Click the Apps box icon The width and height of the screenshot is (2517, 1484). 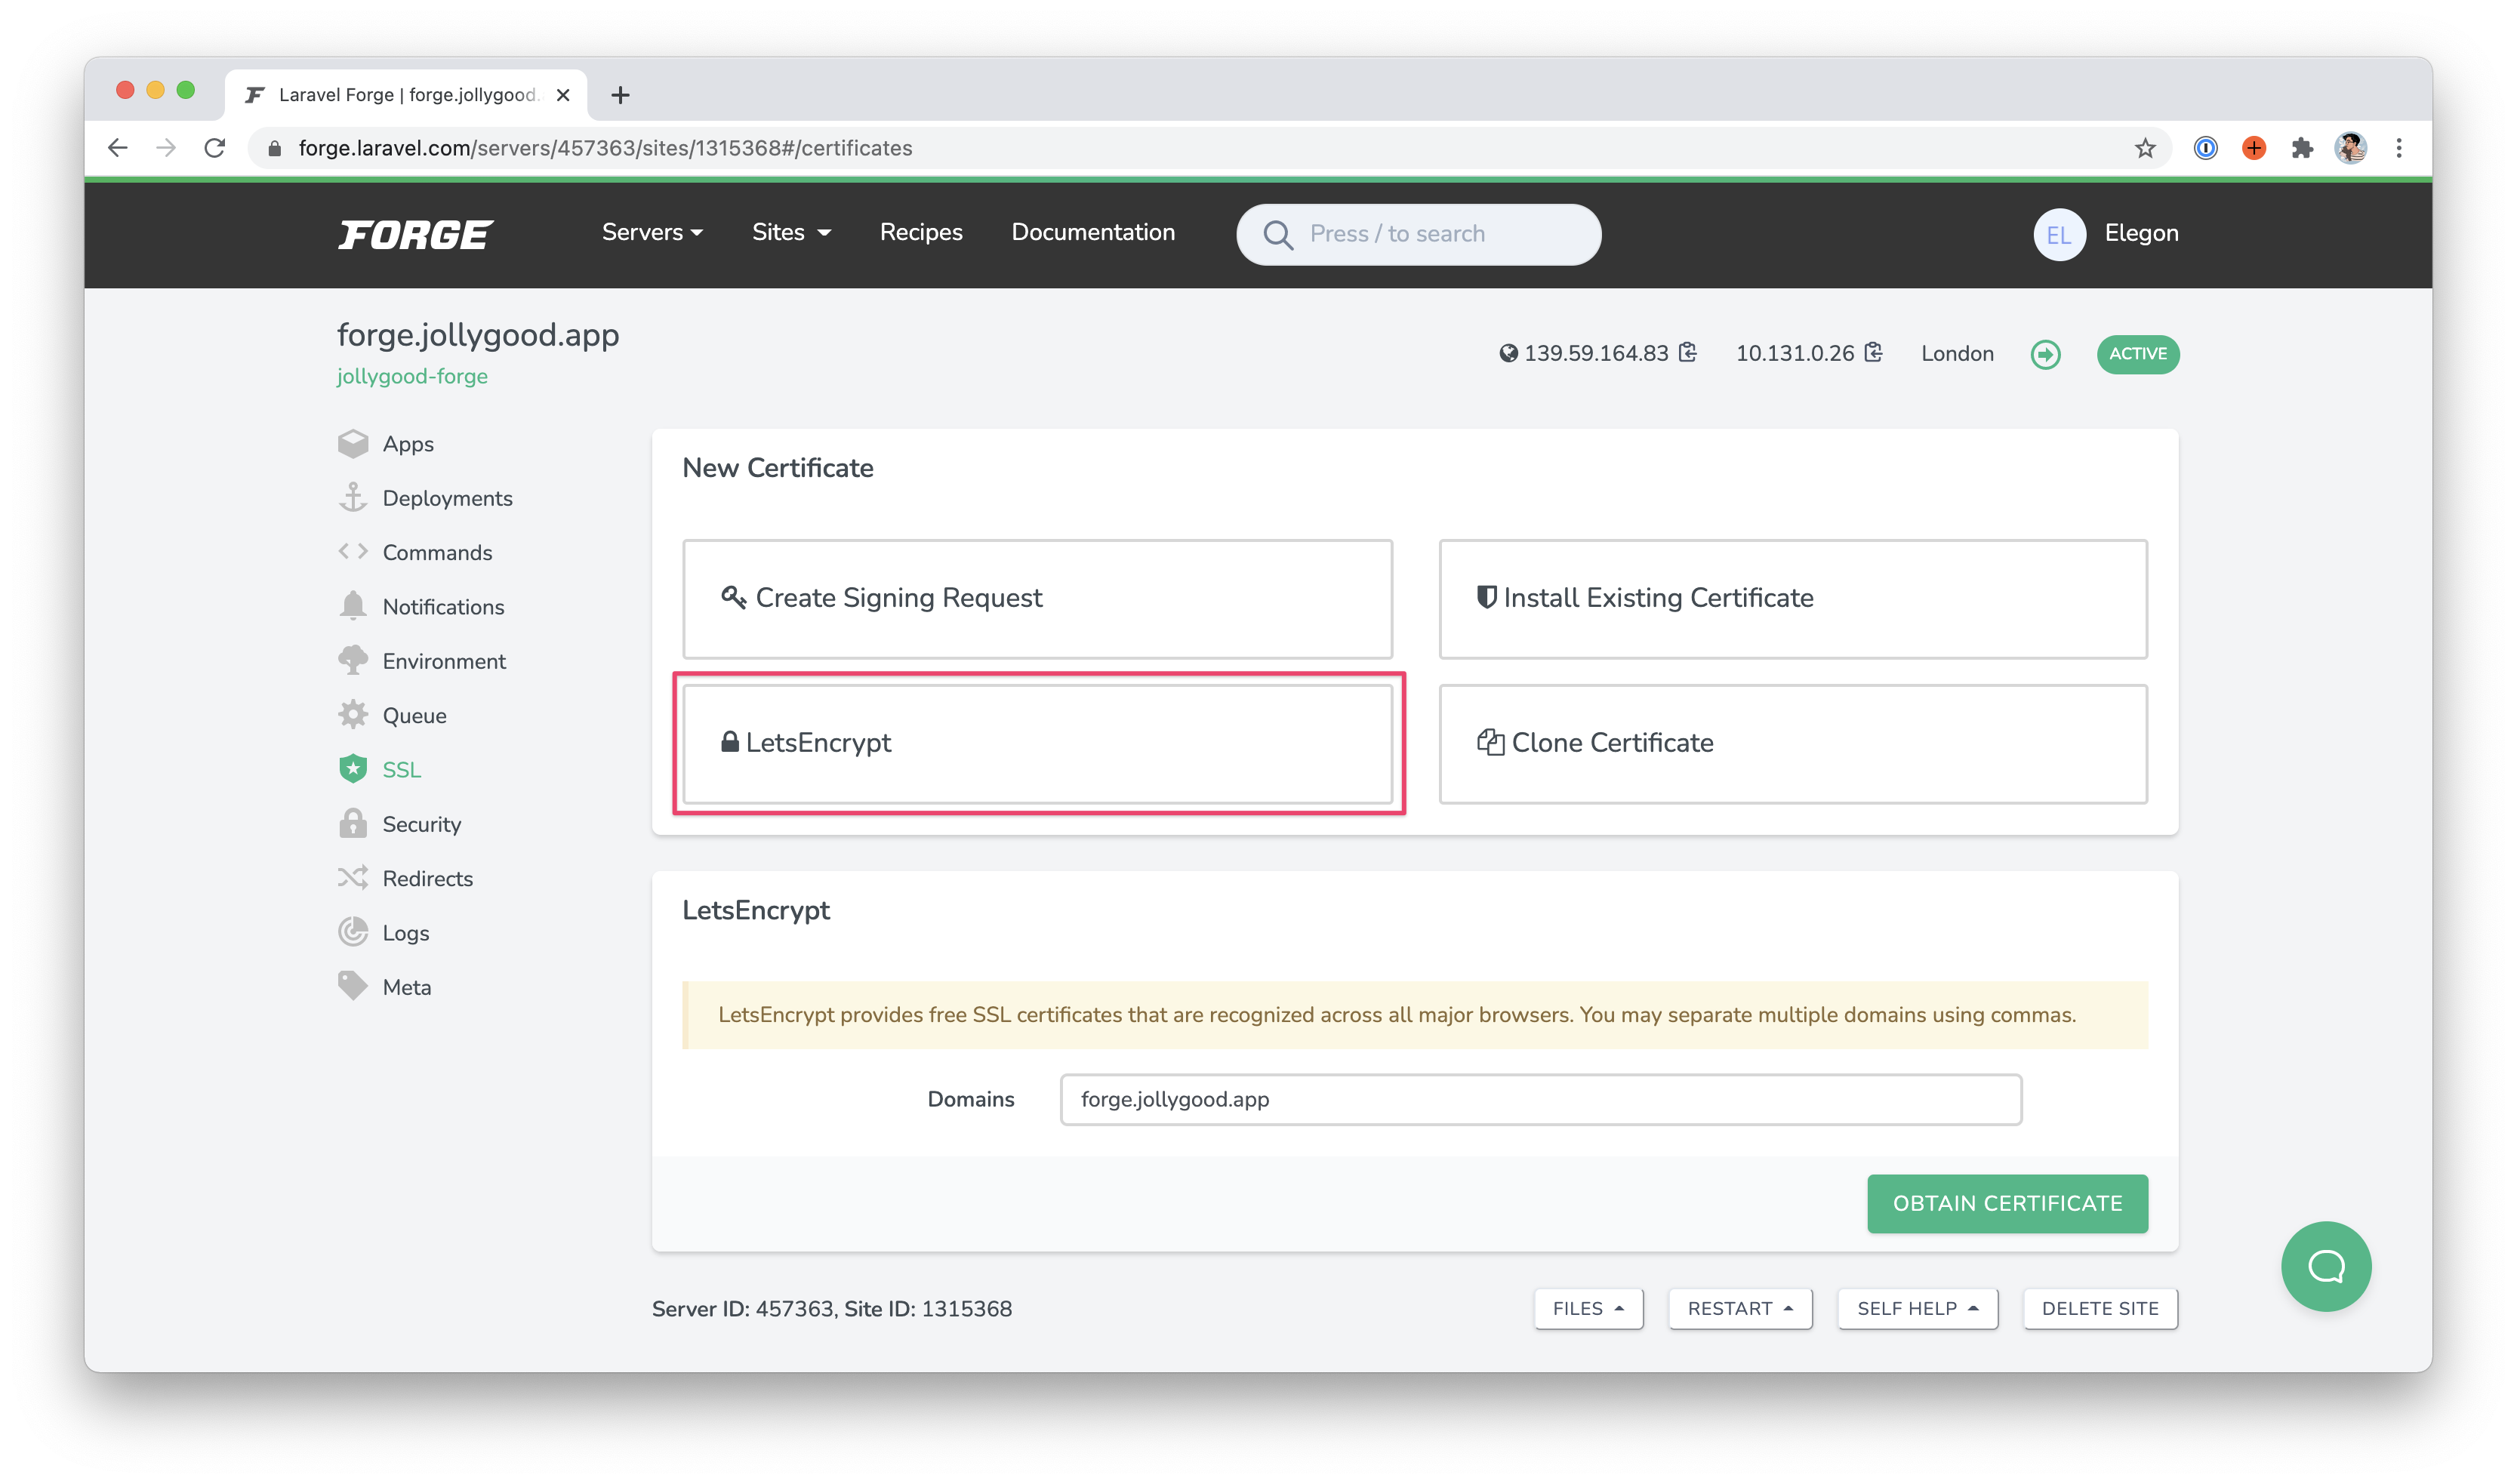coord(353,443)
